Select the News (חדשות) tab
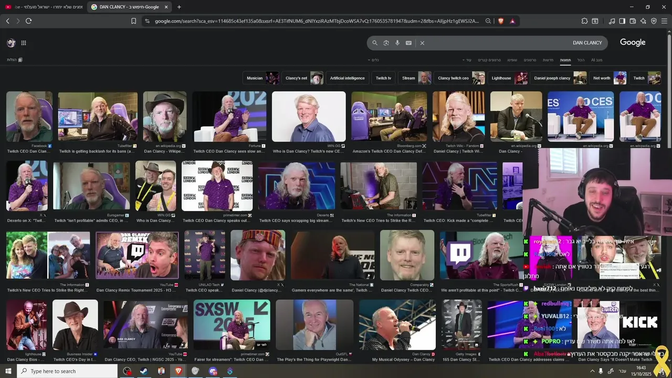The width and height of the screenshot is (672, 378). [548, 60]
